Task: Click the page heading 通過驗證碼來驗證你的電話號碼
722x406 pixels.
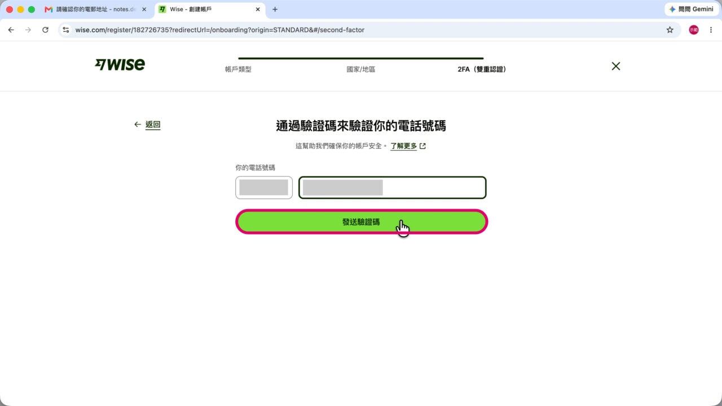Action: (x=361, y=126)
